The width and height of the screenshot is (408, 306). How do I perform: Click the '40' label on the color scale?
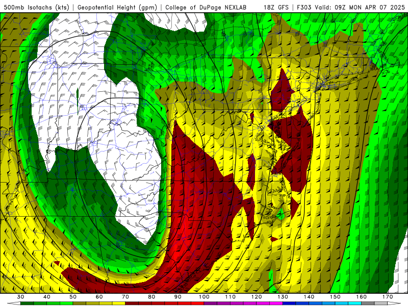pos(47,297)
